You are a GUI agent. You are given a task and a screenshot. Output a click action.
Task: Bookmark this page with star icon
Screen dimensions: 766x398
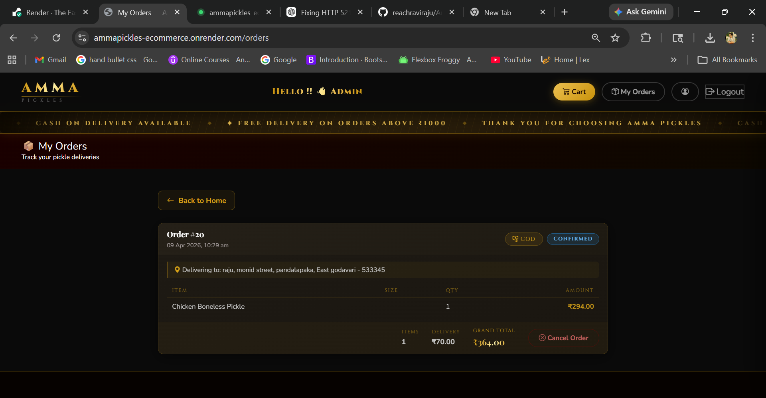(x=615, y=38)
